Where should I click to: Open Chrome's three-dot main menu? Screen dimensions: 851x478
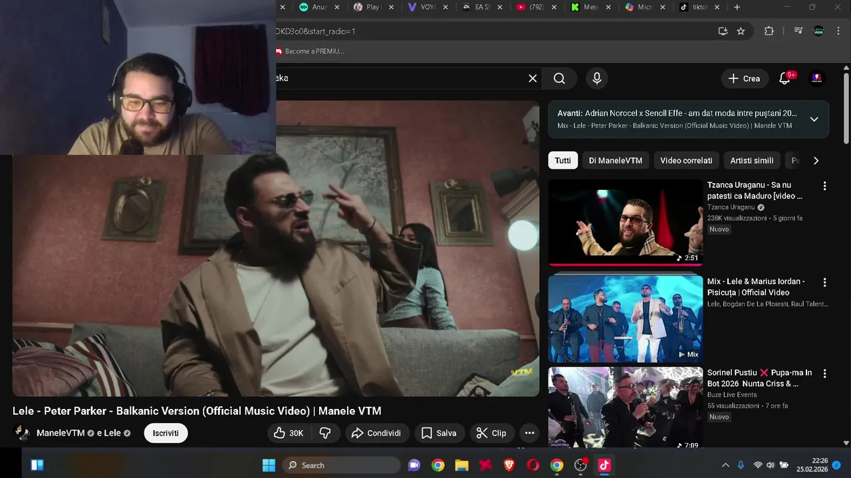pyautogui.click(x=837, y=31)
